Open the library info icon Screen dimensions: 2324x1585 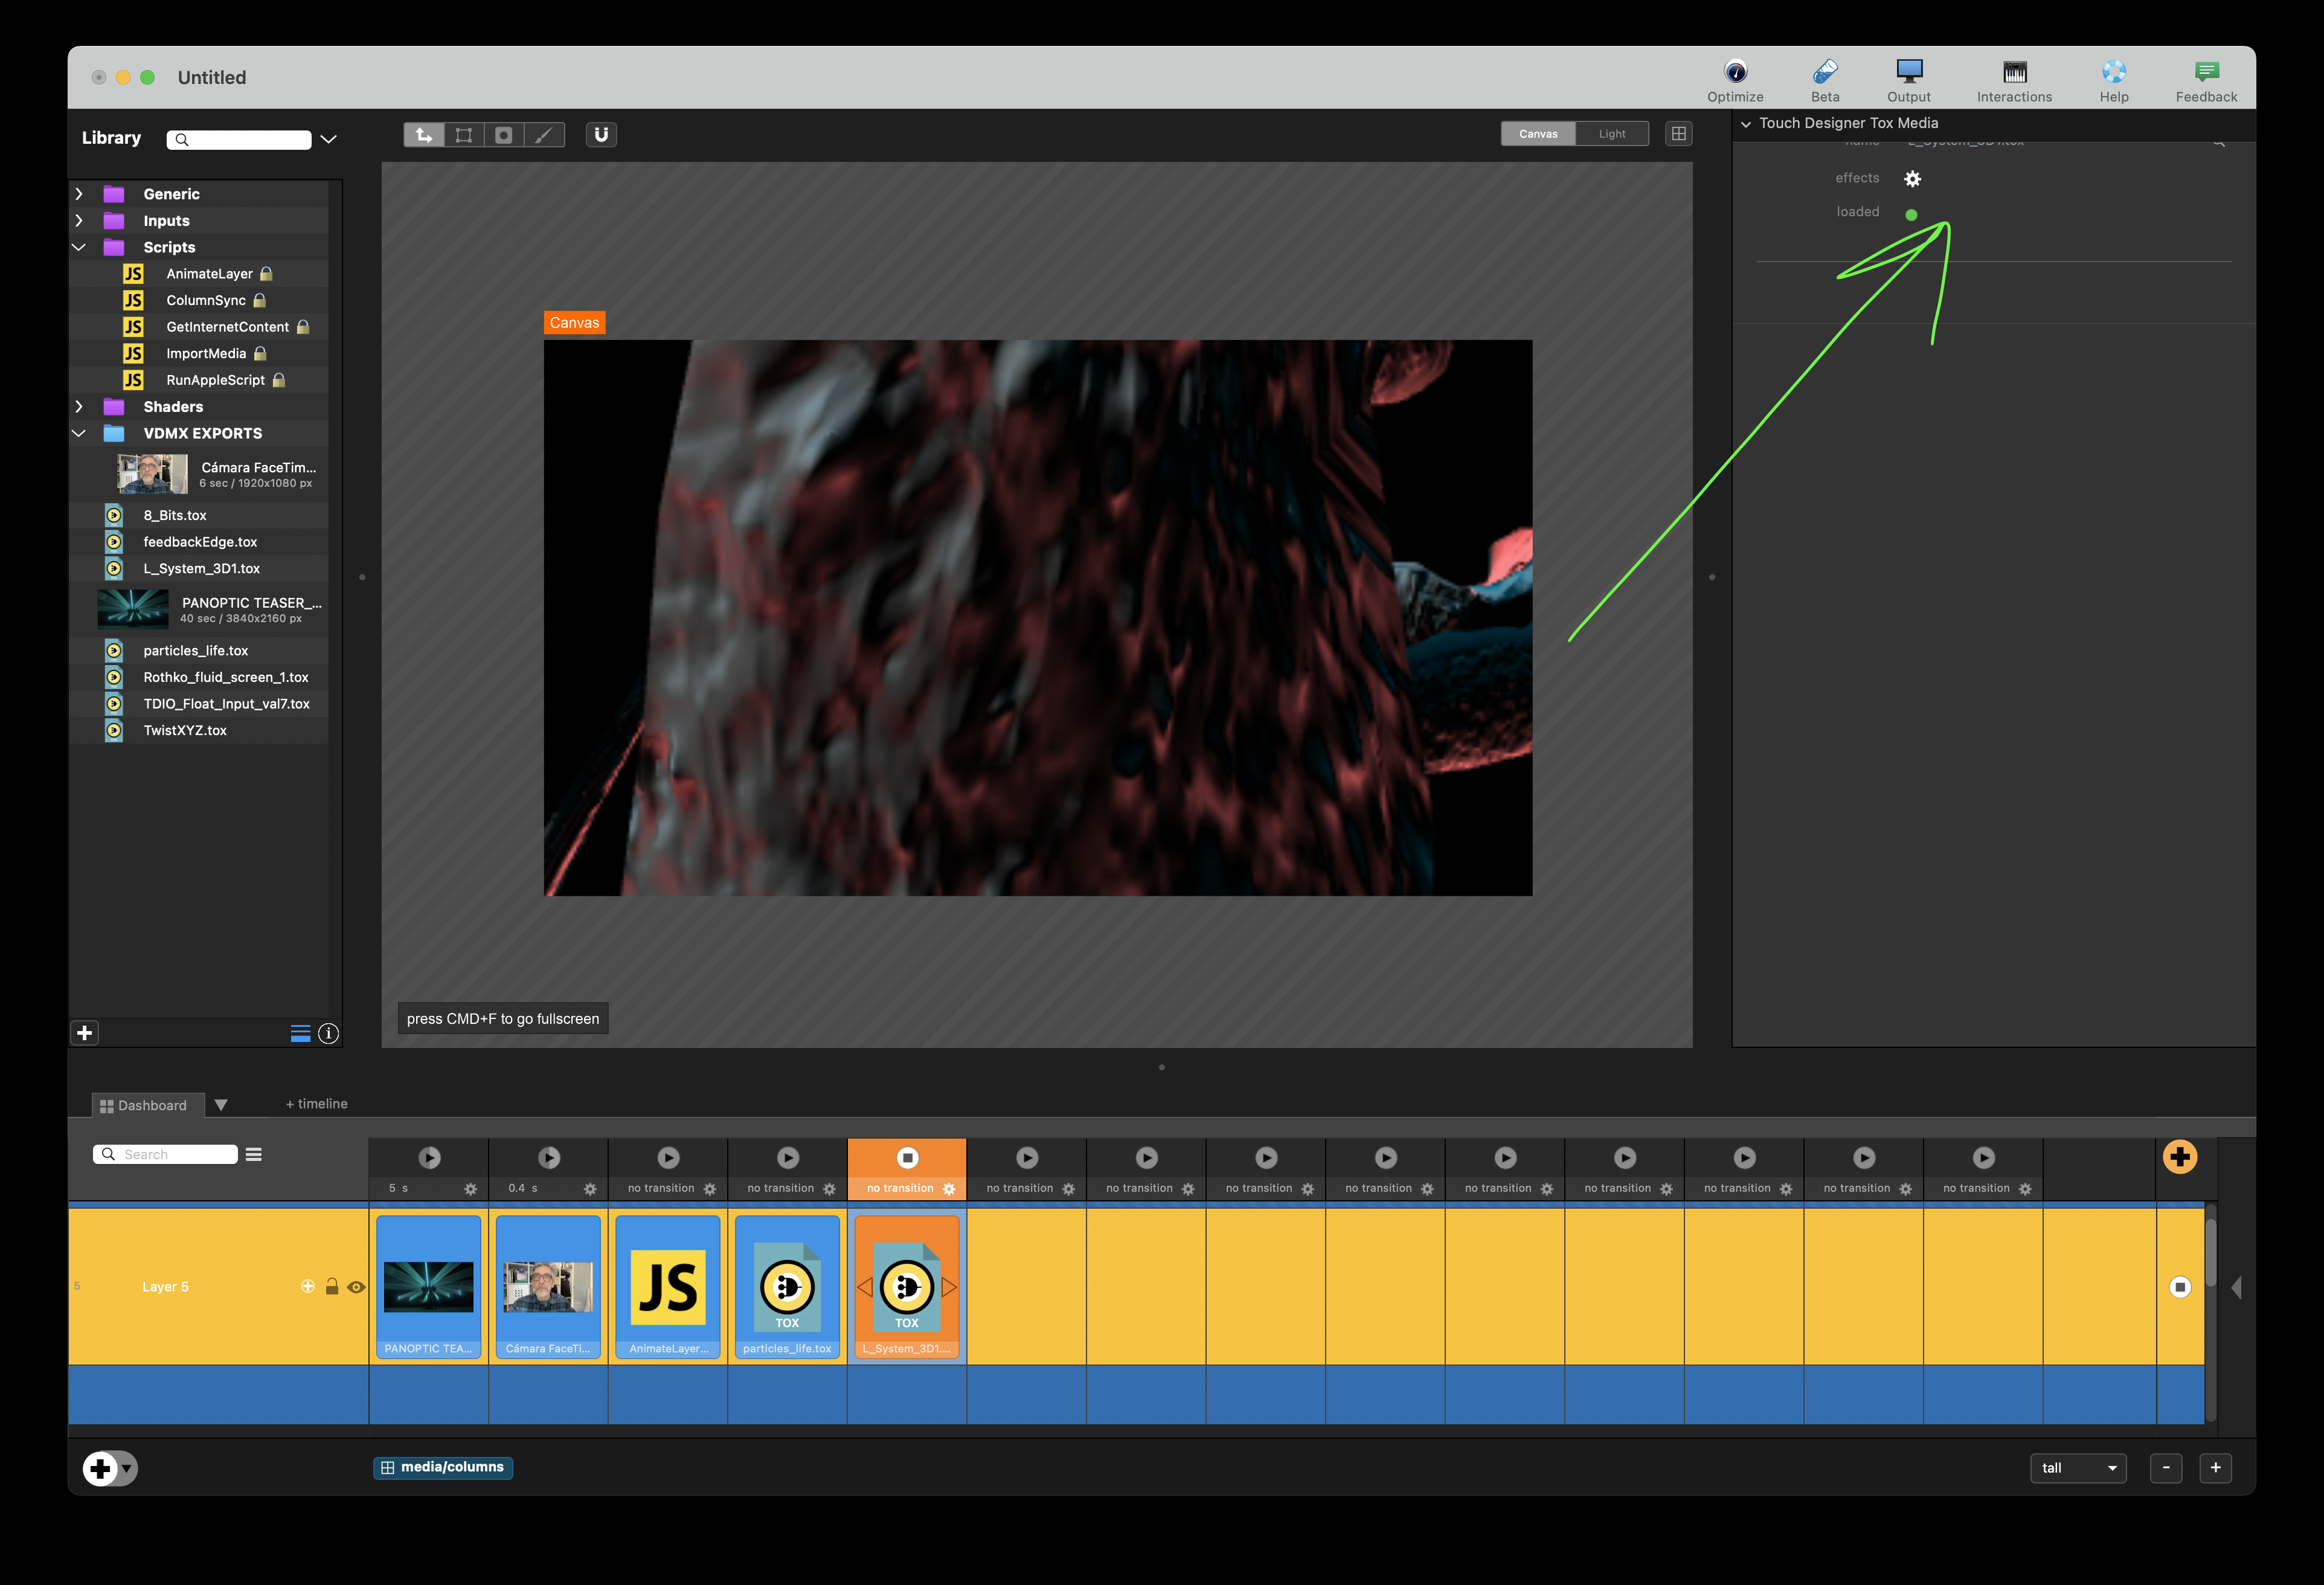(x=328, y=1033)
